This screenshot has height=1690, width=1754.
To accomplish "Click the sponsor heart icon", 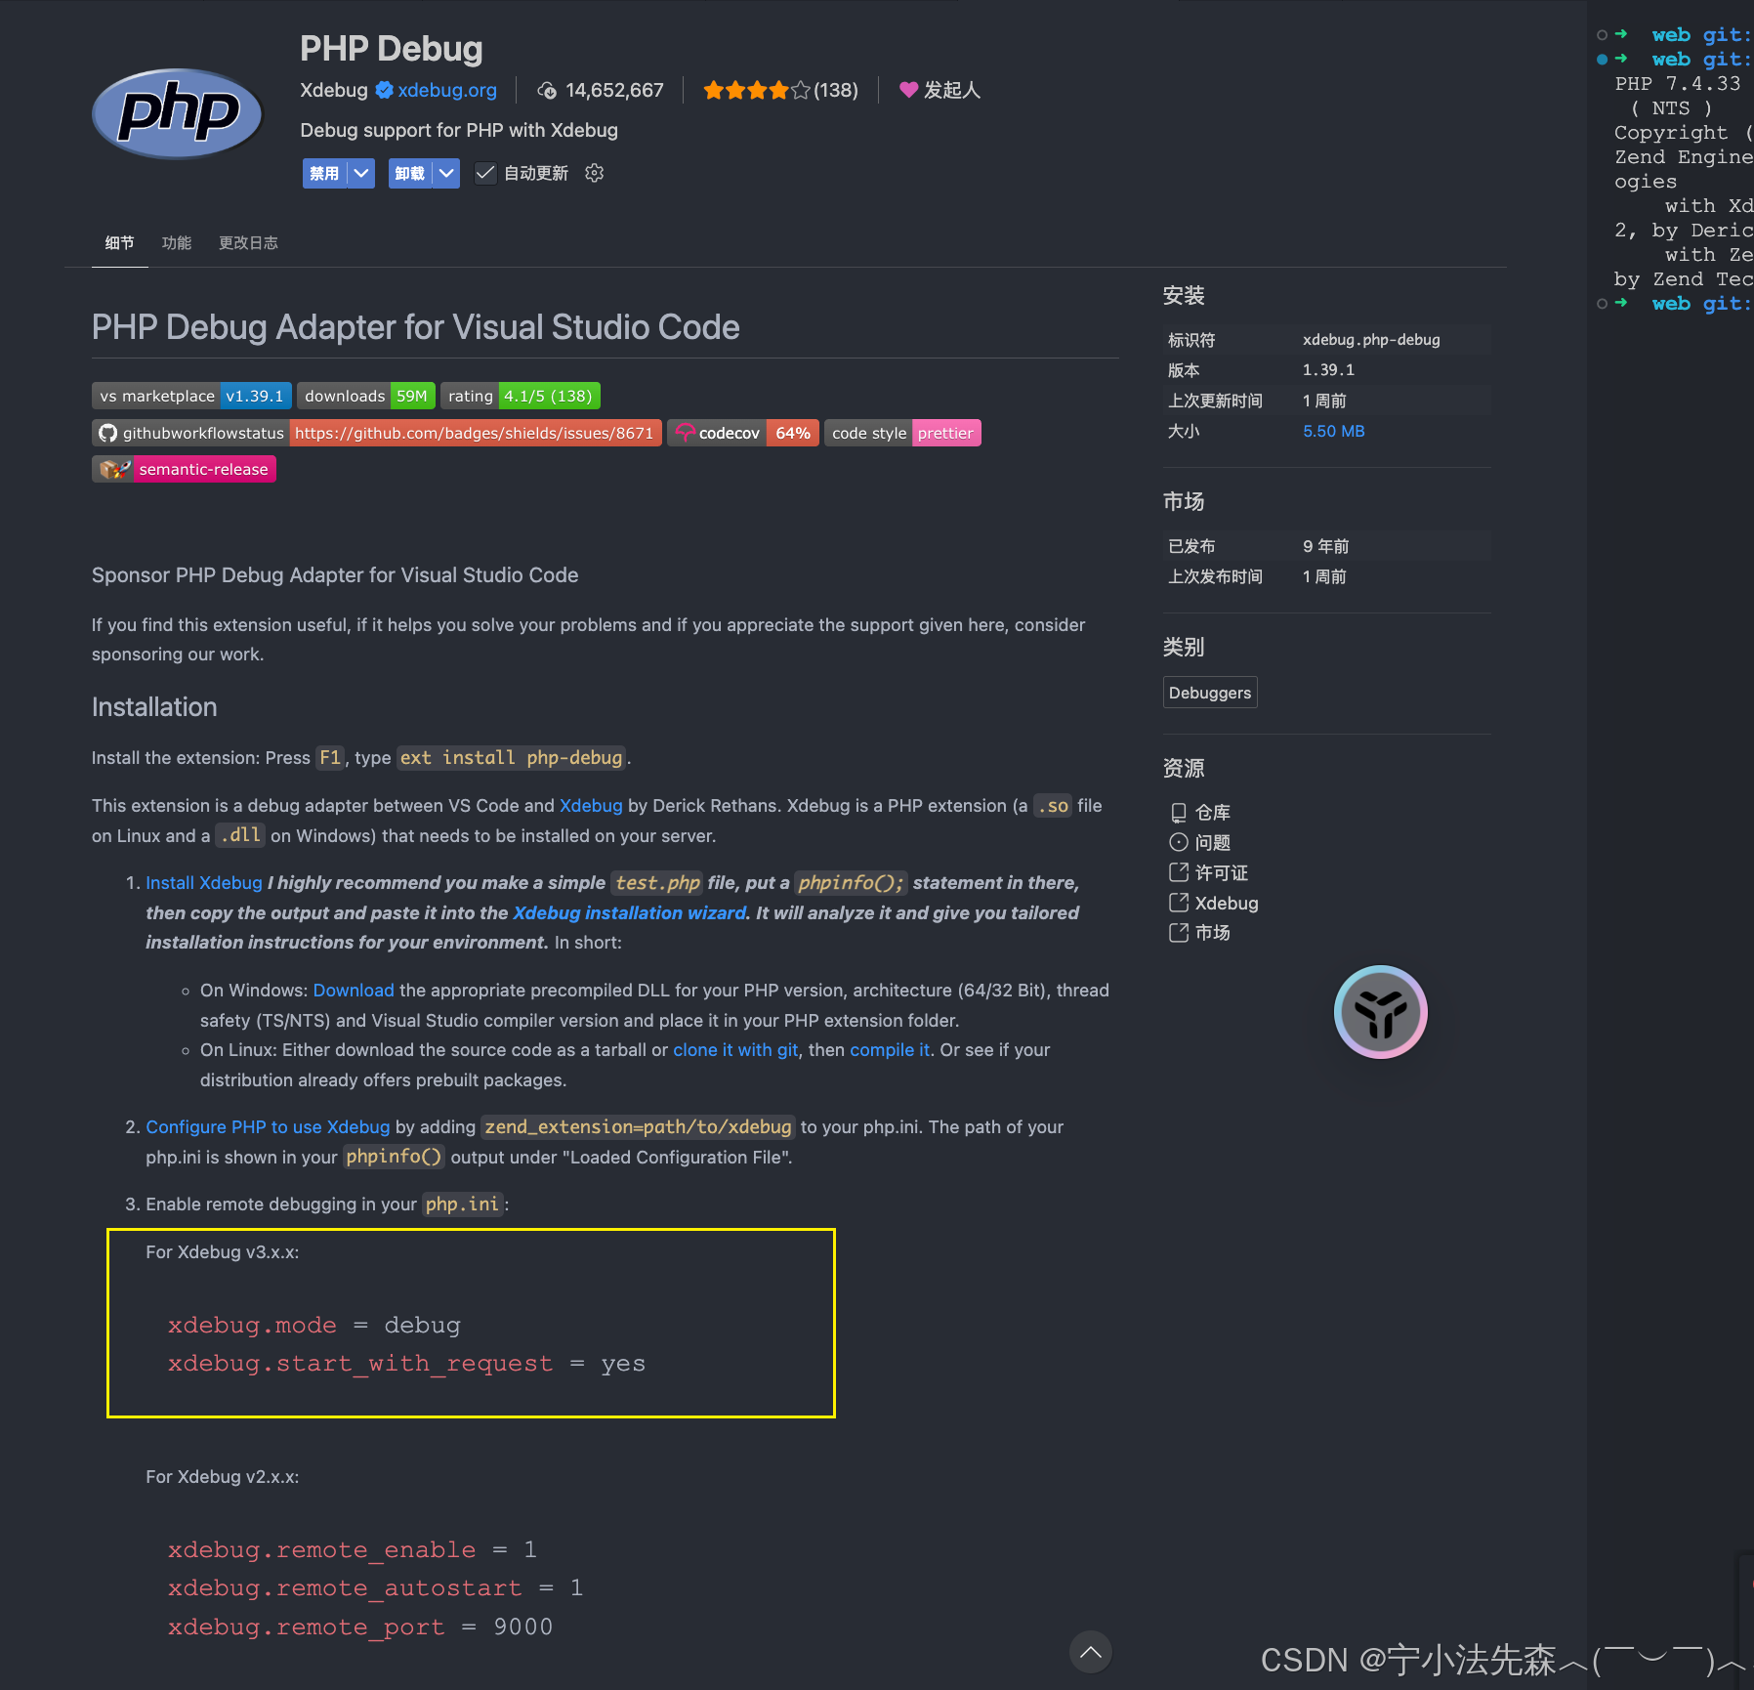I will pos(908,90).
